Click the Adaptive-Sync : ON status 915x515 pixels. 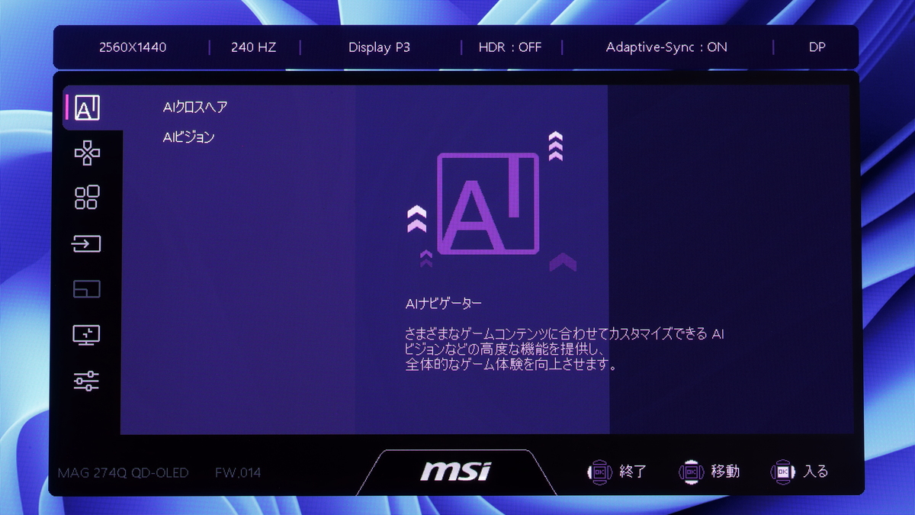[x=666, y=47]
